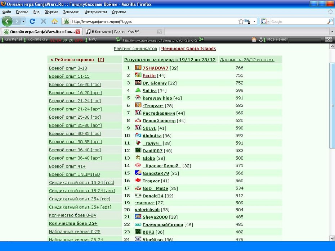Click the green refresh arrows in GWPanel bar
Viewport: 335px width, 251px height.
click(x=118, y=40)
